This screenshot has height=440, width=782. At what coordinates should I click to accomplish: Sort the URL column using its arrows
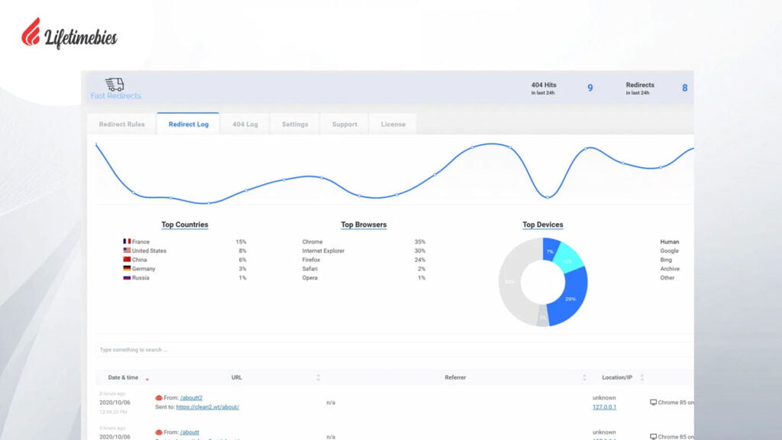click(x=318, y=377)
